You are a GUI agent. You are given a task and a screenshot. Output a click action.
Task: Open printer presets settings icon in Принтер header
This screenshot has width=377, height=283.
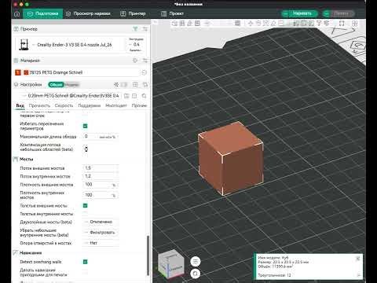click(x=145, y=29)
